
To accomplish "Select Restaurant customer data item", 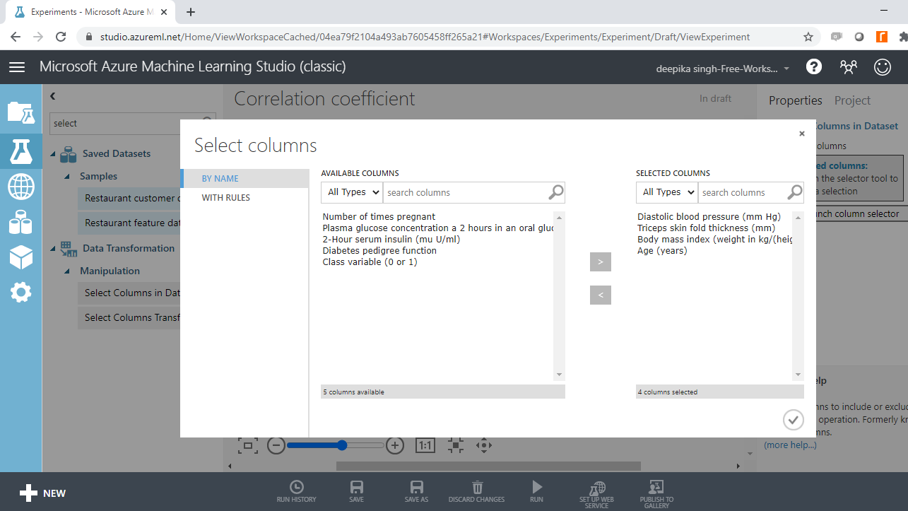I will (x=129, y=199).
